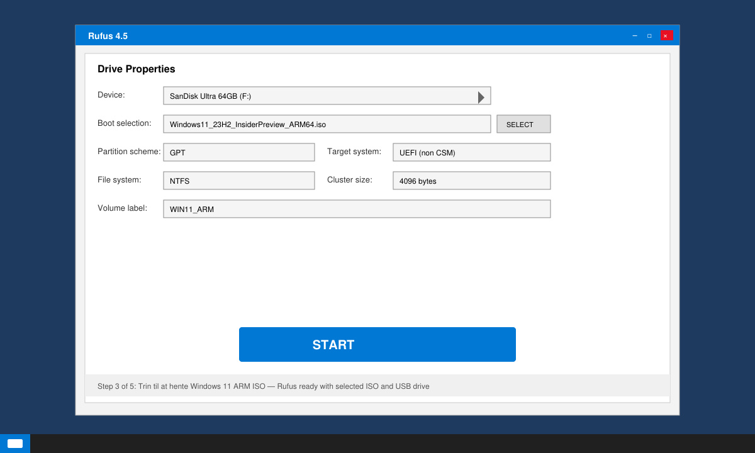Minimize the Rufus window

tap(635, 35)
